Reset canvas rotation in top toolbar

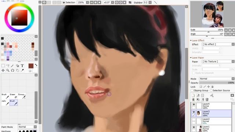coord(124,3)
